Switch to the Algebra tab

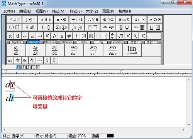[x=16, y=42]
